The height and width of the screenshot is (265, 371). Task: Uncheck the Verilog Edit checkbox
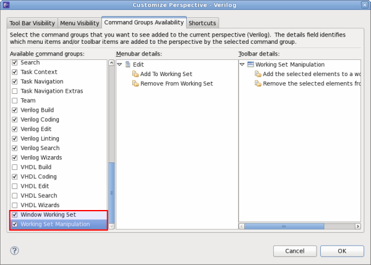15,129
